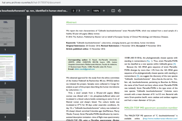This screenshot has height=121, width=182.
Task: Click the MALDI-TOF MS spectrum accession number heading
Action: (x=151, y=108)
